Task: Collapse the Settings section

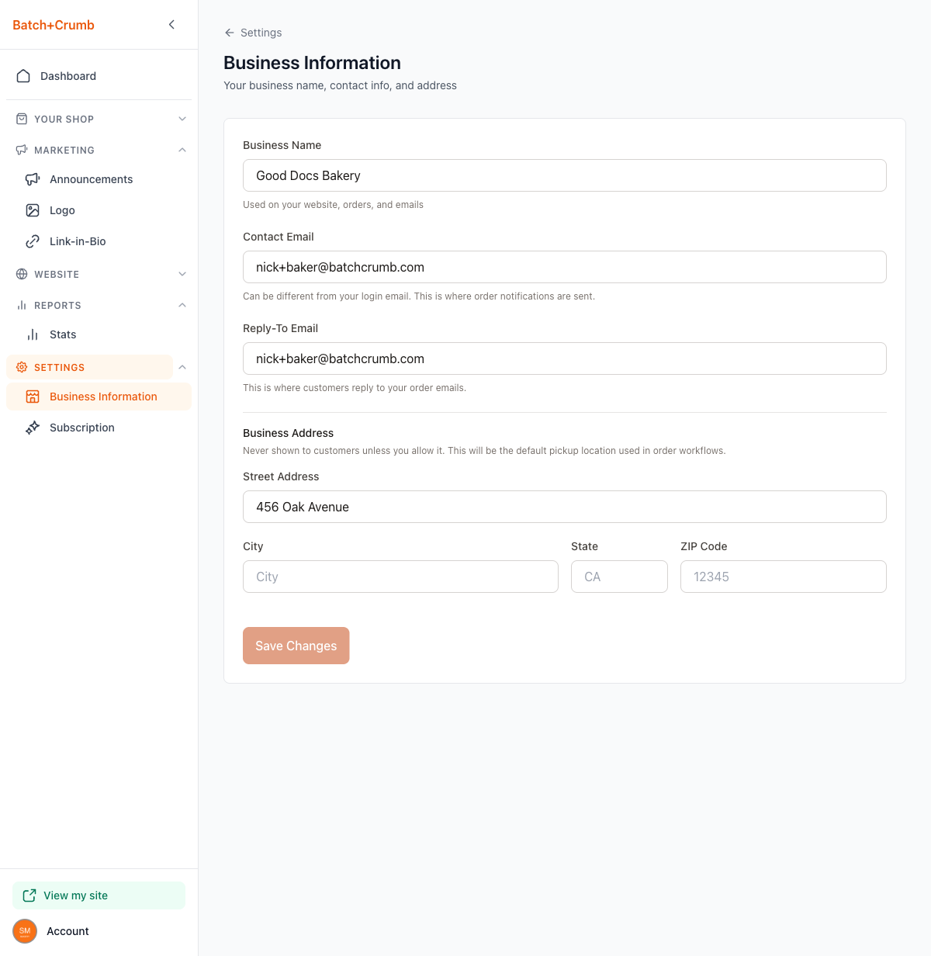Action: click(x=182, y=367)
